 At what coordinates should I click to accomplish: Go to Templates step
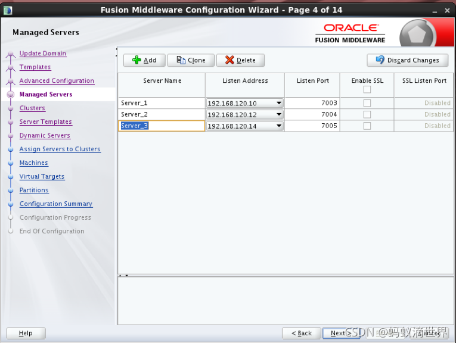click(35, 67)
